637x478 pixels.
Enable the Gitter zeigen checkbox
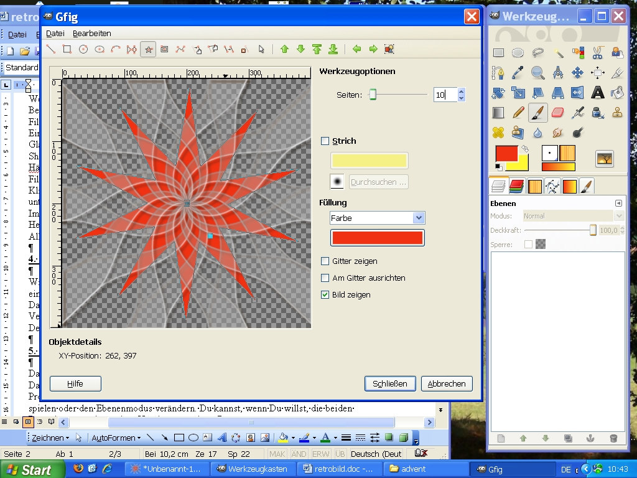pos(325,261)
